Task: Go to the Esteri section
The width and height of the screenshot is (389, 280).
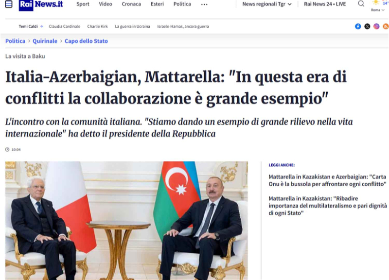Action: pyautogui.click(x=157, y=4)
